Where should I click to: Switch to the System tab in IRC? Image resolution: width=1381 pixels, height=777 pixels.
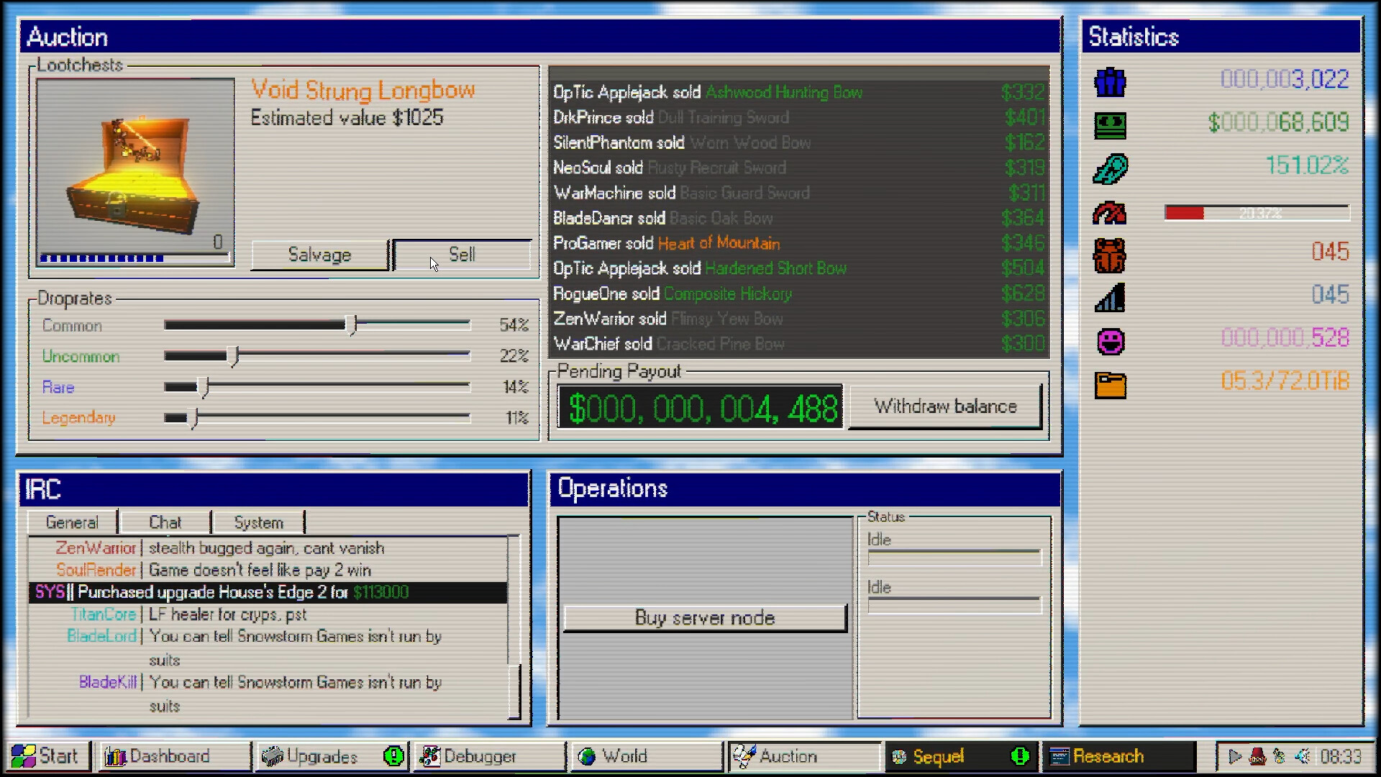tap(257, 522)
